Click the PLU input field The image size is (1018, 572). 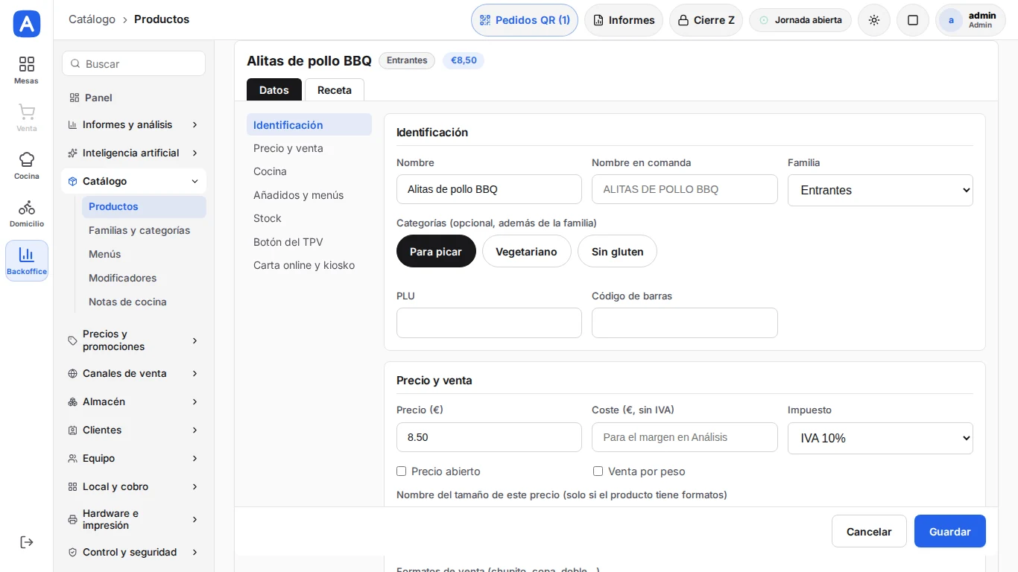[489, 323]
